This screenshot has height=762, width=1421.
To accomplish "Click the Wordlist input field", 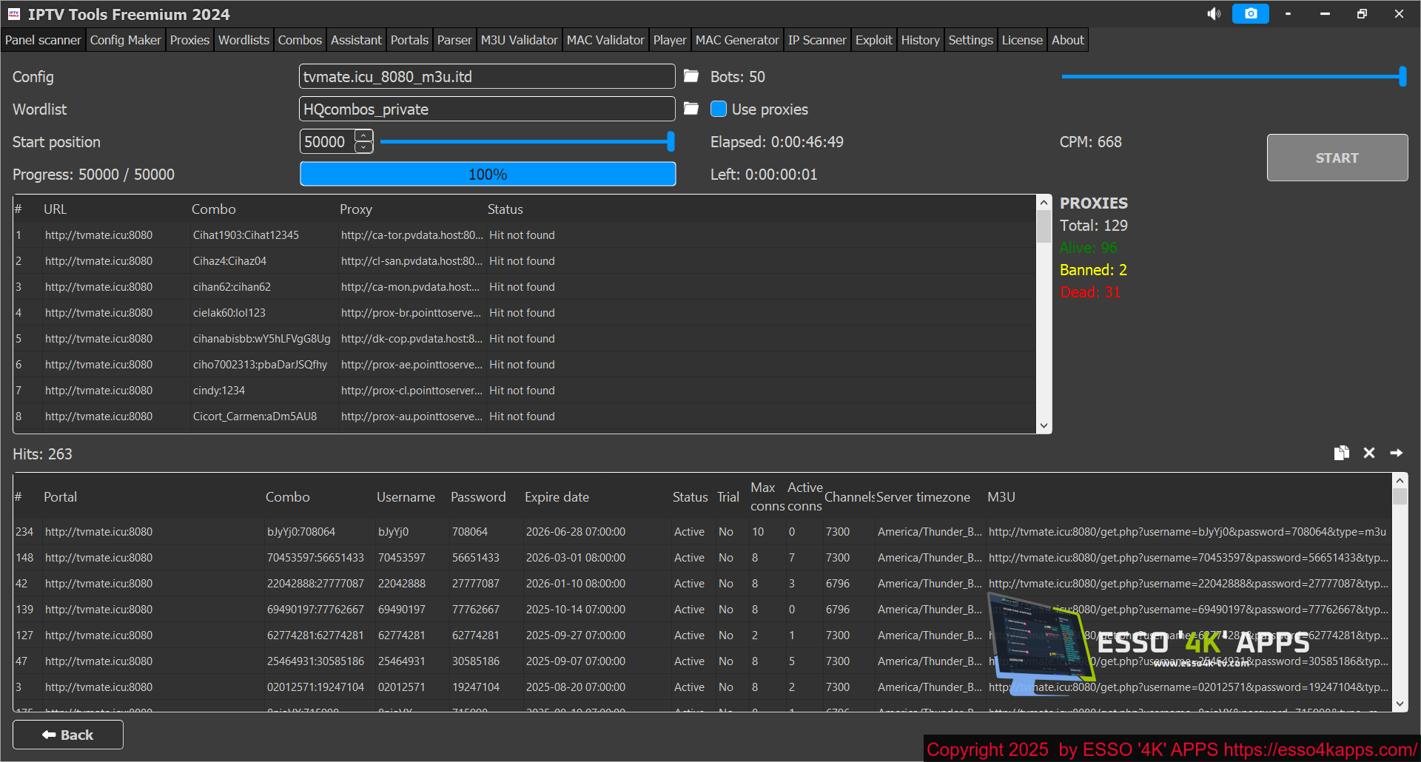I will (x=487, y=109).
